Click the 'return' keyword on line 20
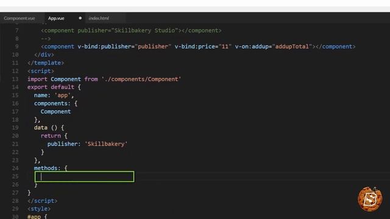 click(51, 136)
